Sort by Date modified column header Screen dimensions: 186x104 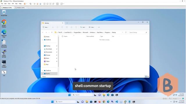pyautogui.click(x=90, y=36)
